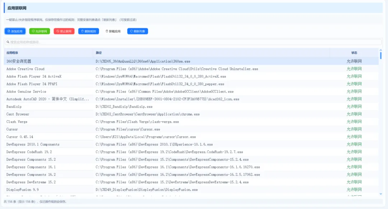Select the Cent Browser entry
The height and width of the screenshot is (209, 388).
18,114
